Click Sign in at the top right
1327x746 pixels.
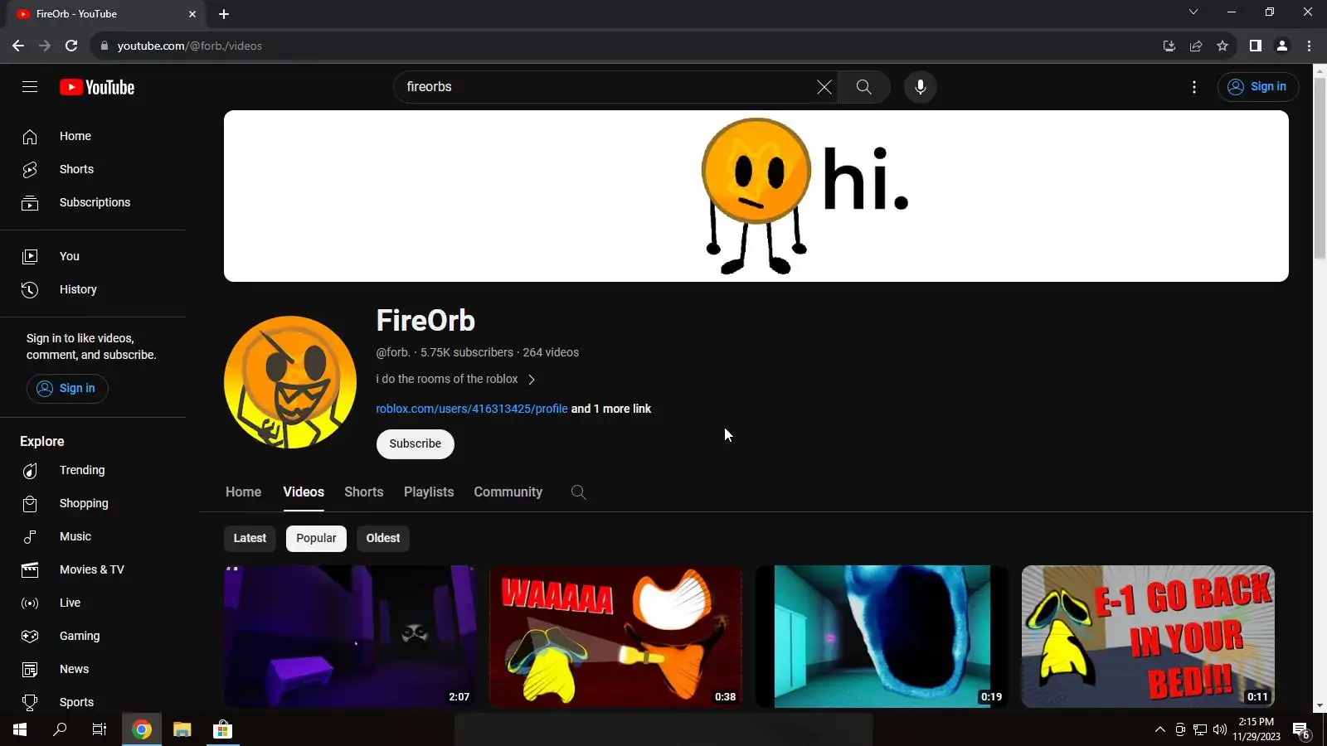[1258, 87]
